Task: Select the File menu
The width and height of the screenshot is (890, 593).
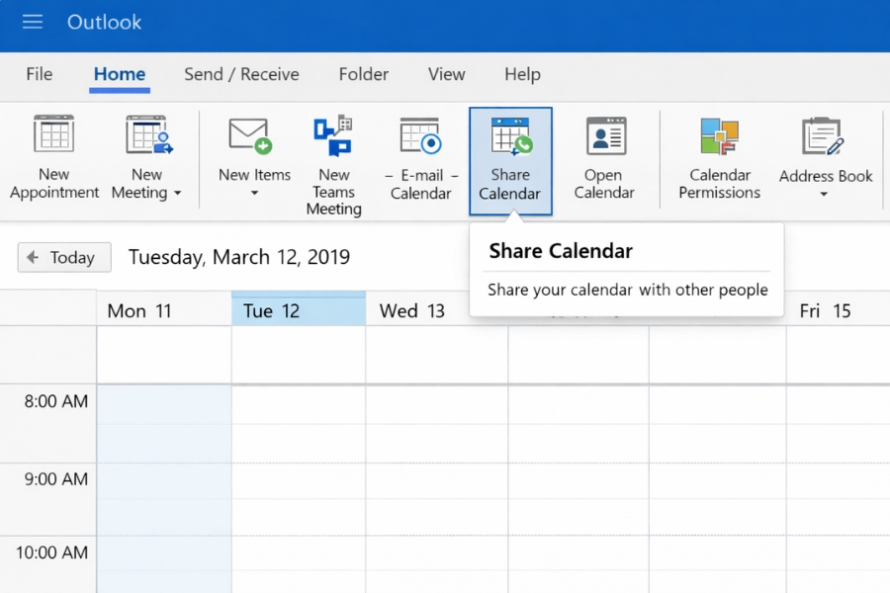Action: coord(39,74)
